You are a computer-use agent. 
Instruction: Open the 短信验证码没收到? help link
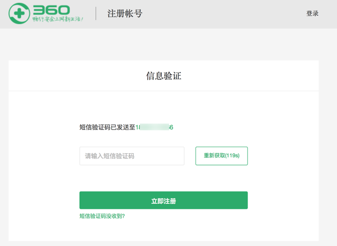pos(102,216)
